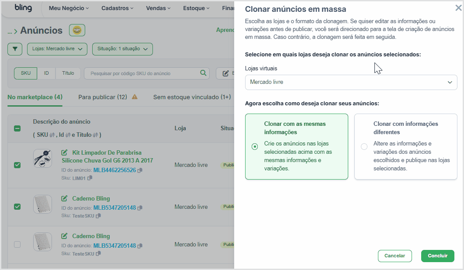Click the Concluir button
Viewport: 464px width, 270px height.
point(438,256)
